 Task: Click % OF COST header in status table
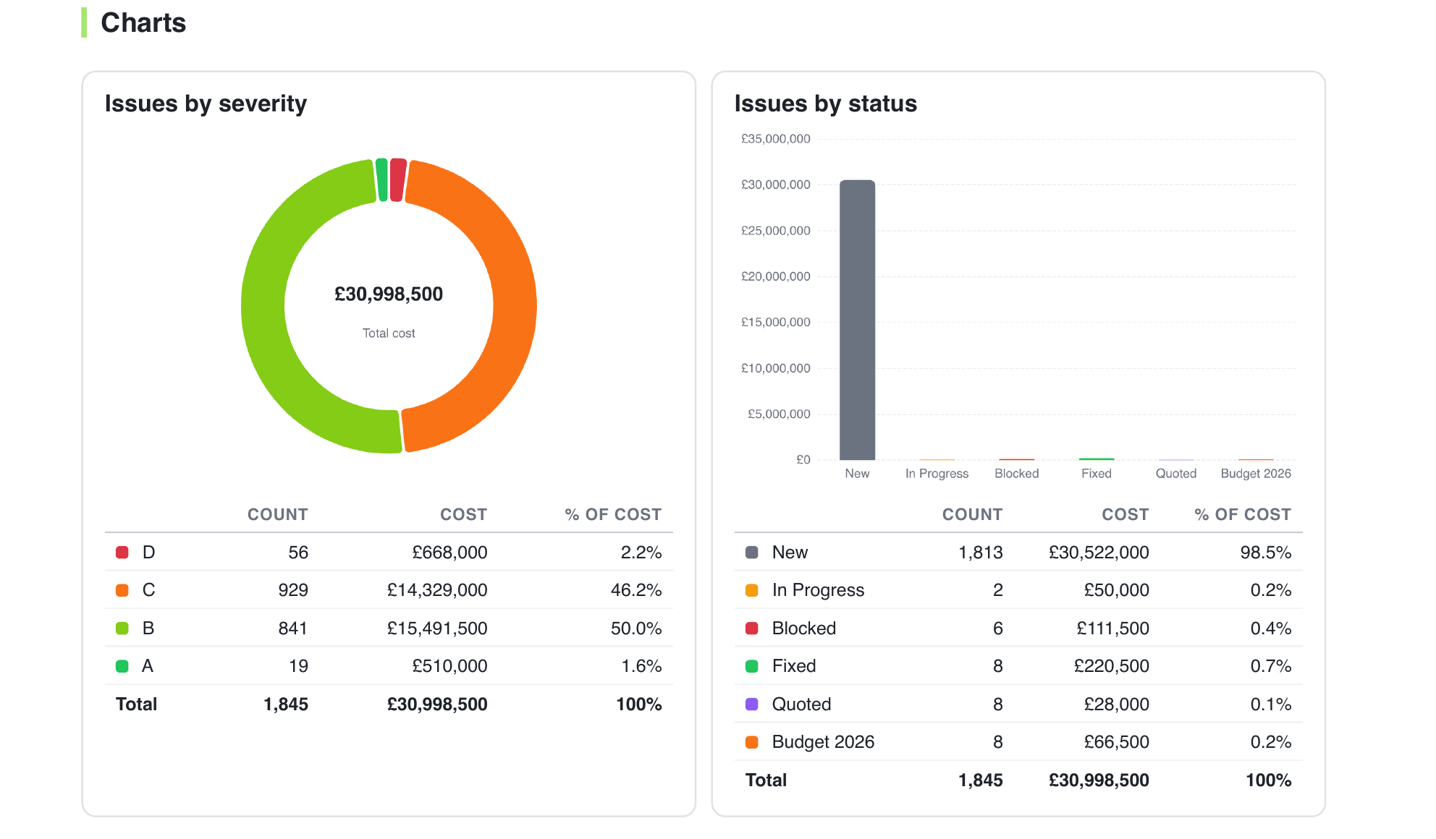point(1243,515)
